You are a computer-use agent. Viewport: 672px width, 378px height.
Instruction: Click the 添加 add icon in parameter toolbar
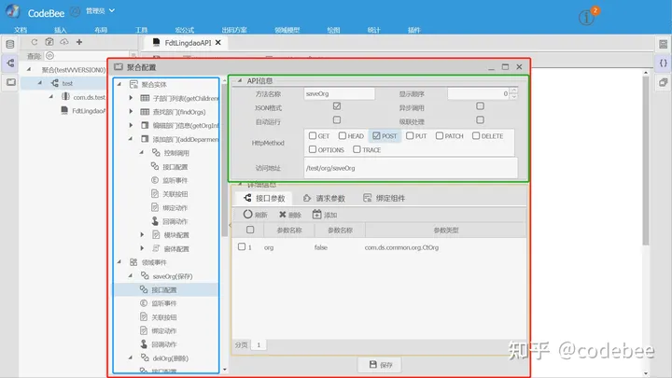[316, 214]
